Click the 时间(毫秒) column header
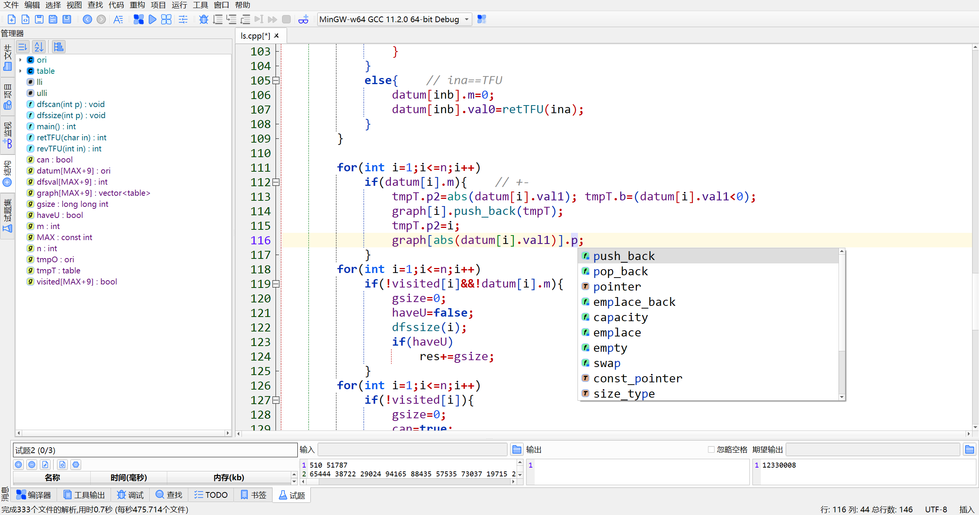 pos(129,477)
